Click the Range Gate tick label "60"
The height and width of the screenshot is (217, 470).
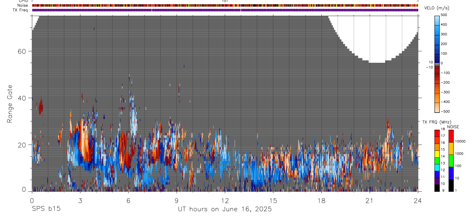(22, 51)
